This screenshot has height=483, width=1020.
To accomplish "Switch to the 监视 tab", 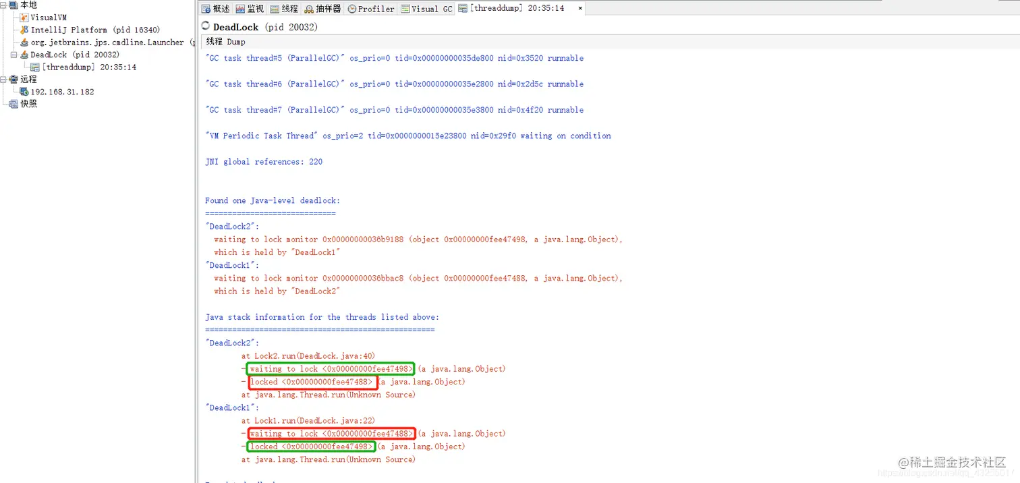I will tap(250, 9).
